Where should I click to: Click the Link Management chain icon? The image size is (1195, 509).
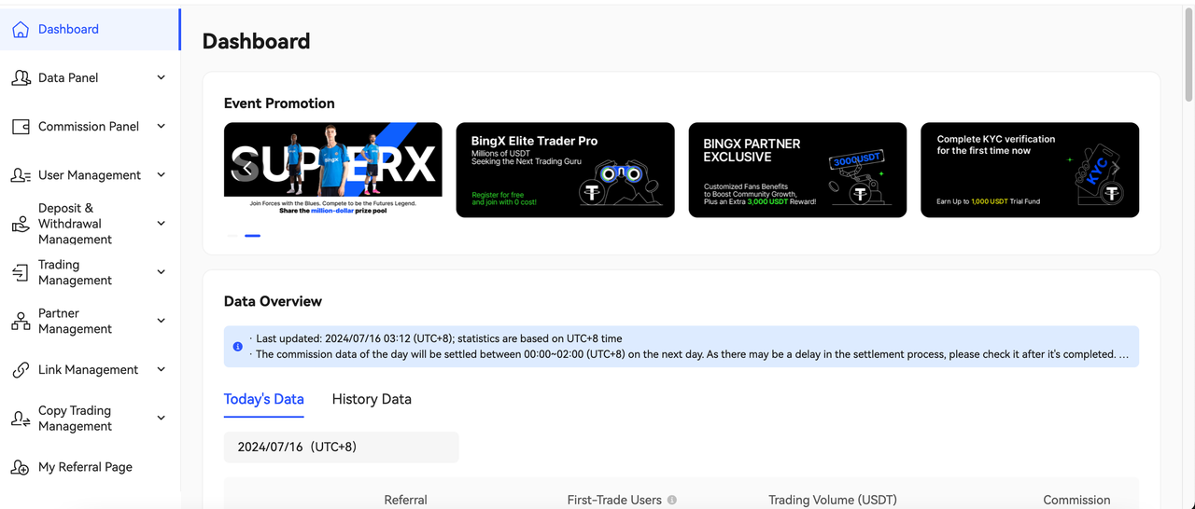20,370
